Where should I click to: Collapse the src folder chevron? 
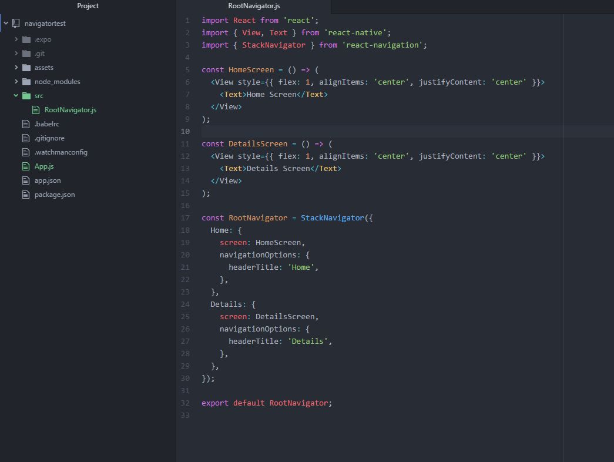click(x=16, y=96)
